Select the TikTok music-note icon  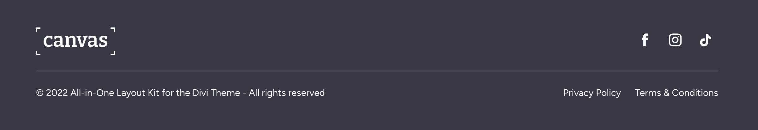coord(705,40)
